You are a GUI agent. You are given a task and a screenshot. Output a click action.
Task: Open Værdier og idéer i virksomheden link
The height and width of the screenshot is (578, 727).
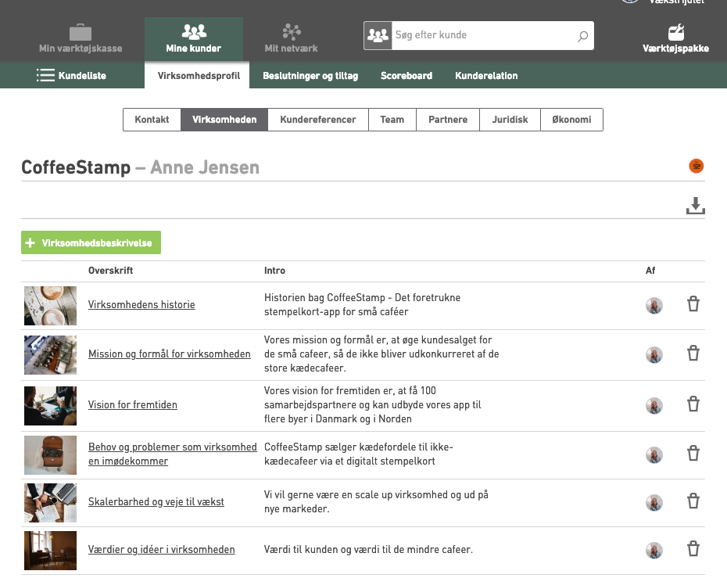tap(161, 550)
